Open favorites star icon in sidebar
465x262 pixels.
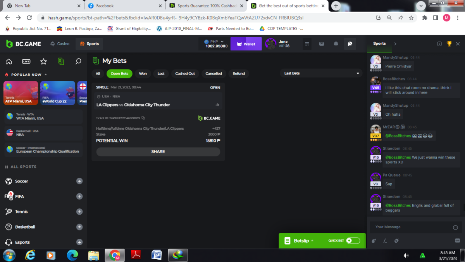pyautogui.click(x=43, y=61)
